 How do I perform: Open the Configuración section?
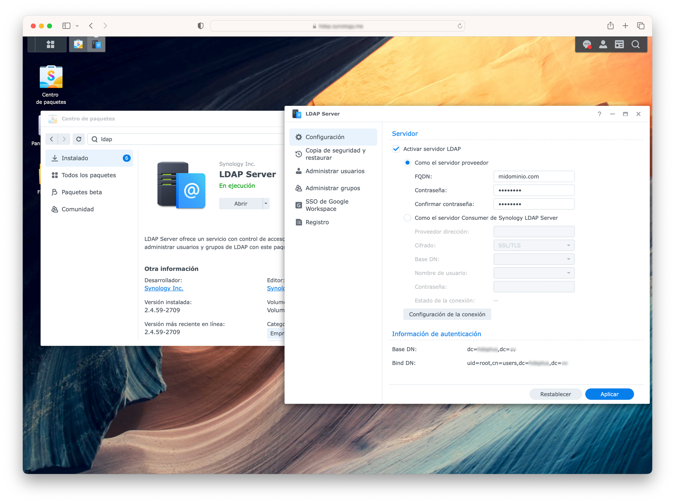(333, 137)
